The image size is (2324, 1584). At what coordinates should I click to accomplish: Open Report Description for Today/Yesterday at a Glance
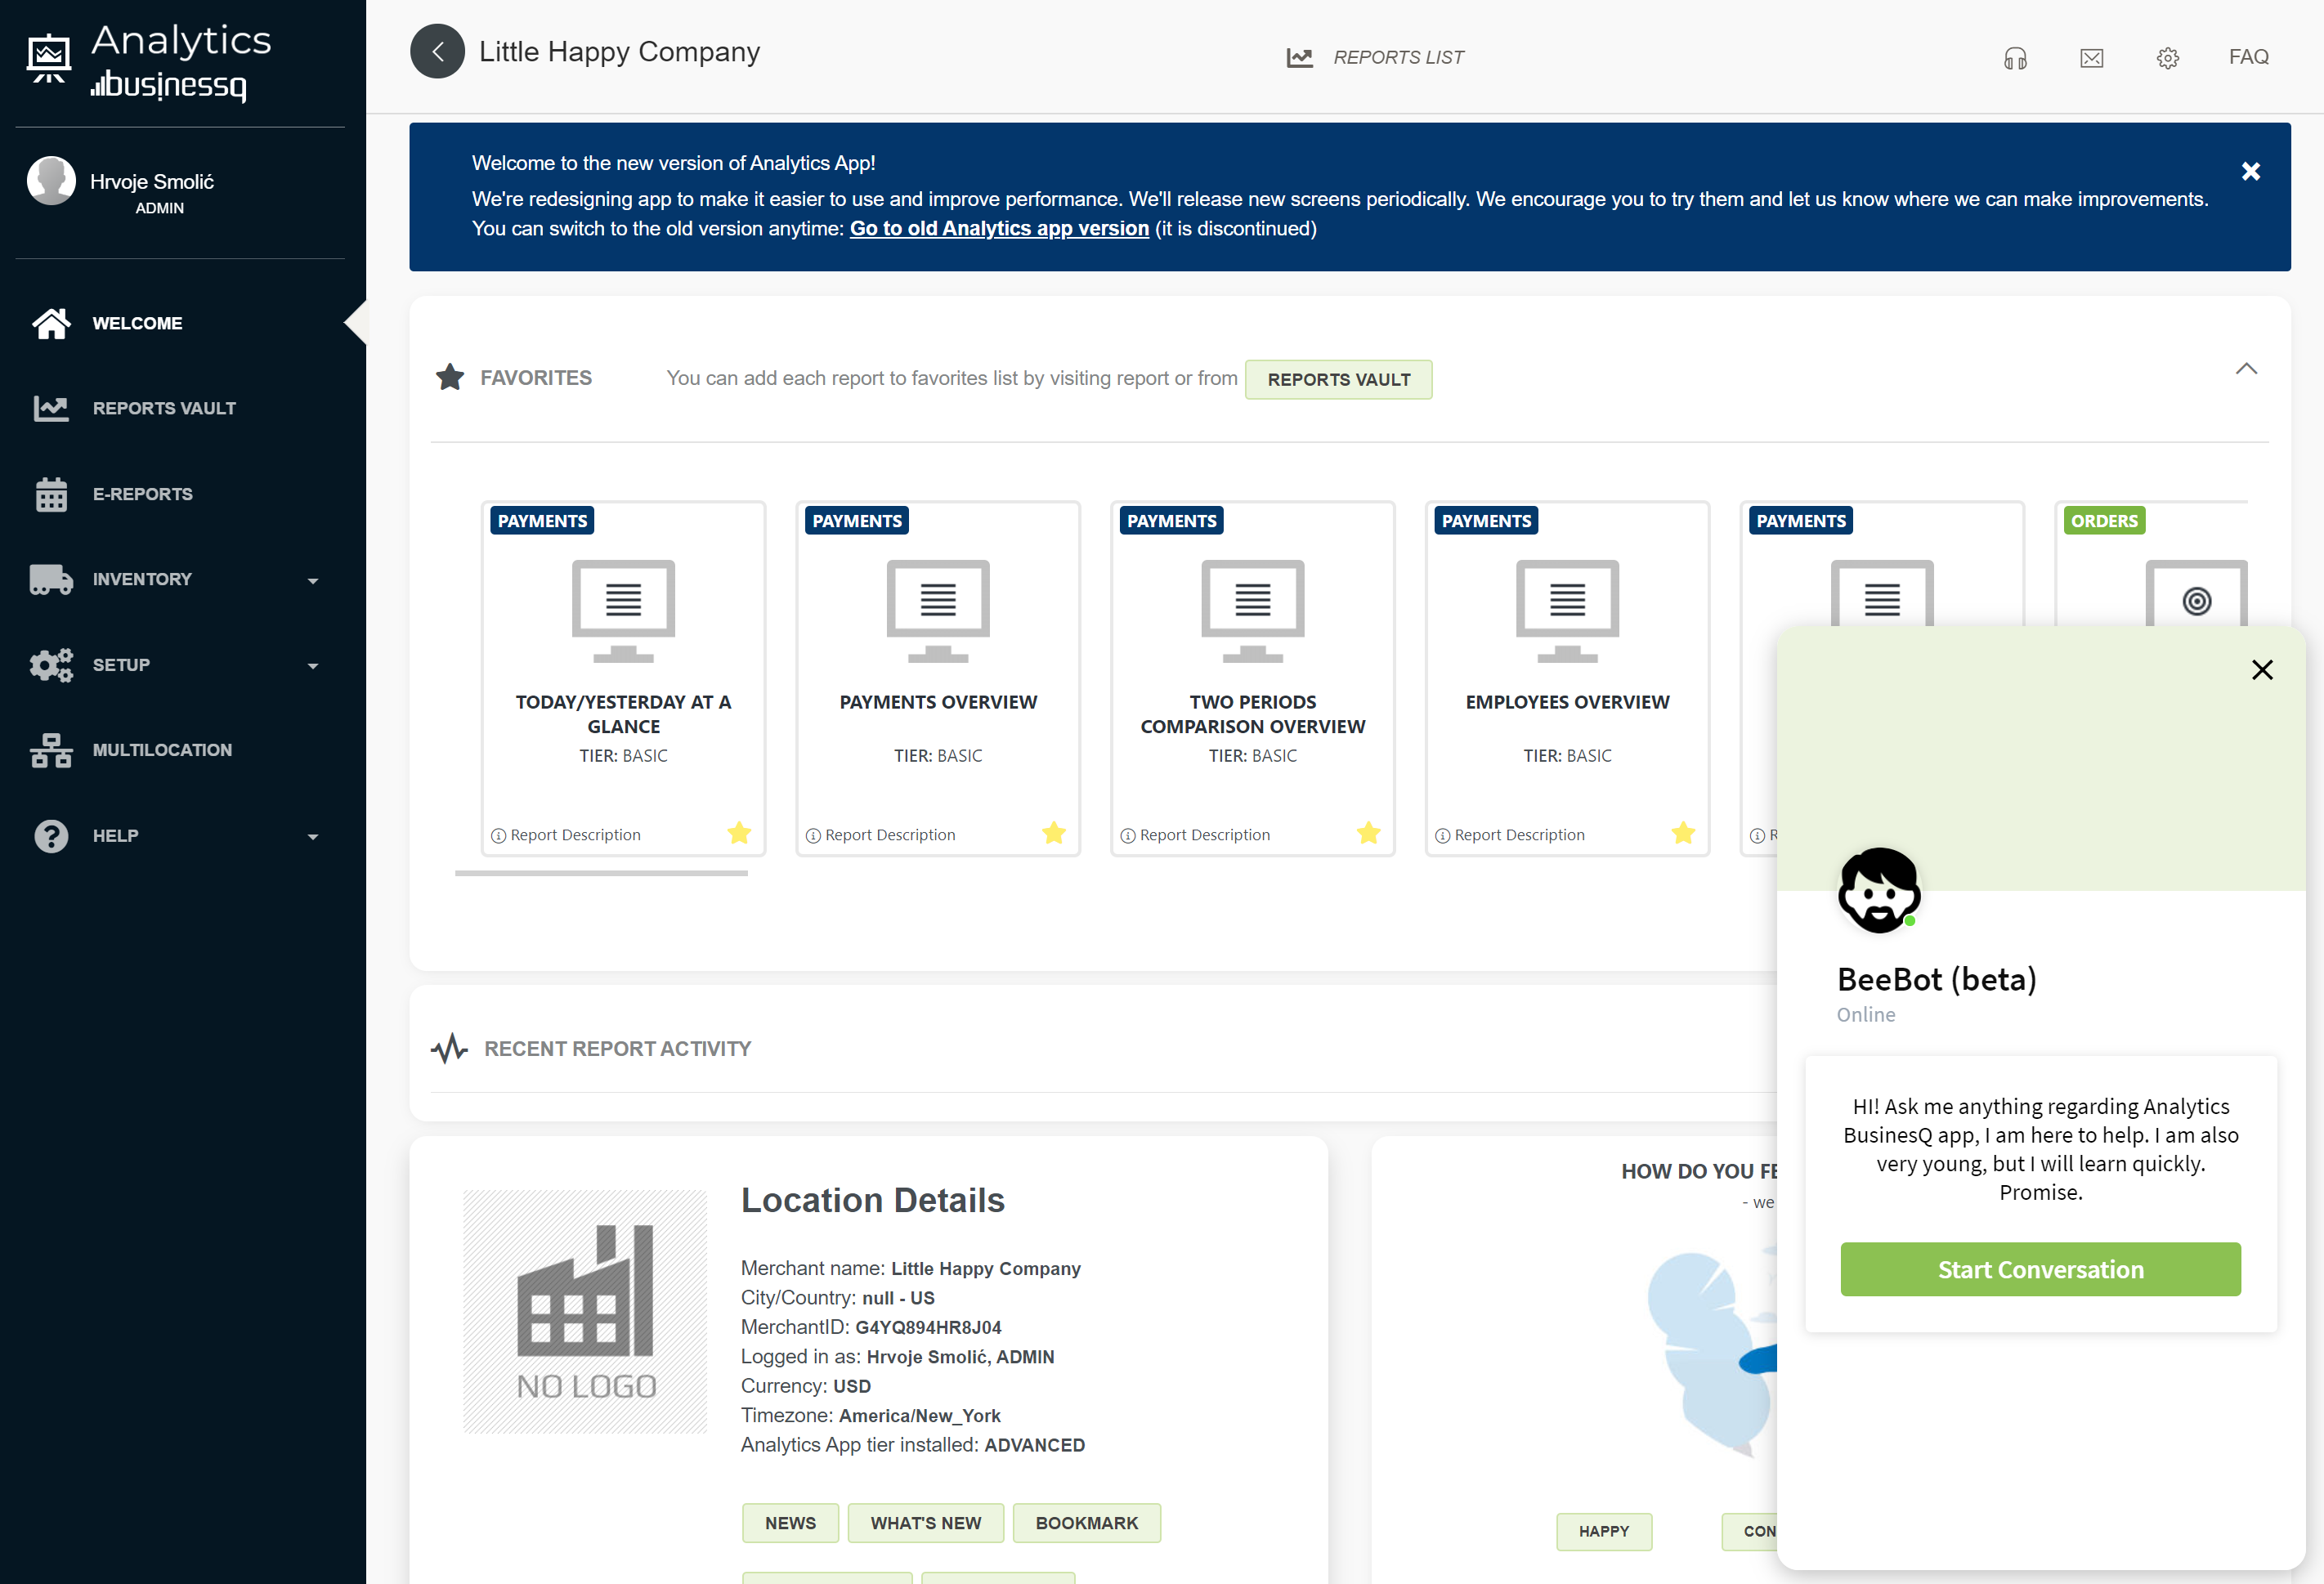[x=566, y=834]
